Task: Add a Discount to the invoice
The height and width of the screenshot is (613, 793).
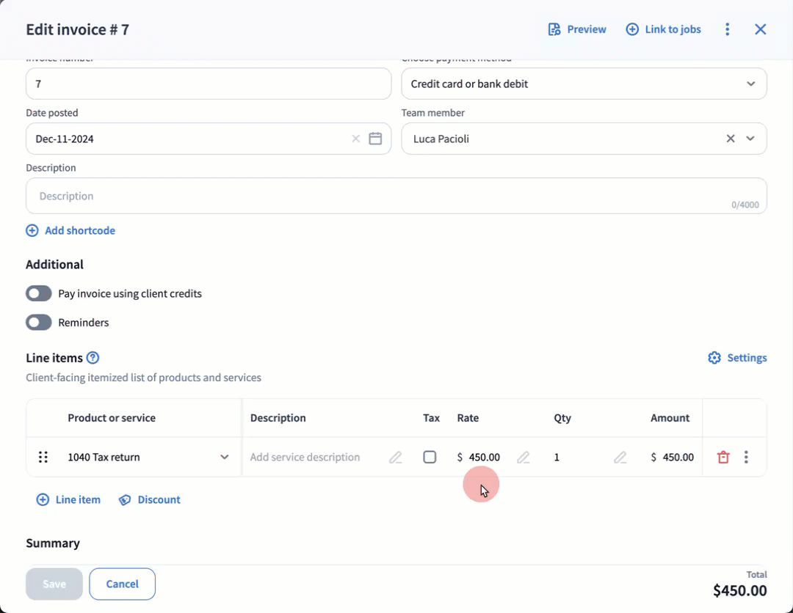Action: pyautogui.click(x=150, y=499)
